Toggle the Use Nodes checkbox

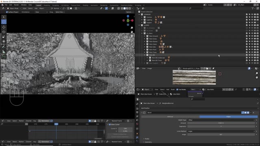click(x=177, y=90)
